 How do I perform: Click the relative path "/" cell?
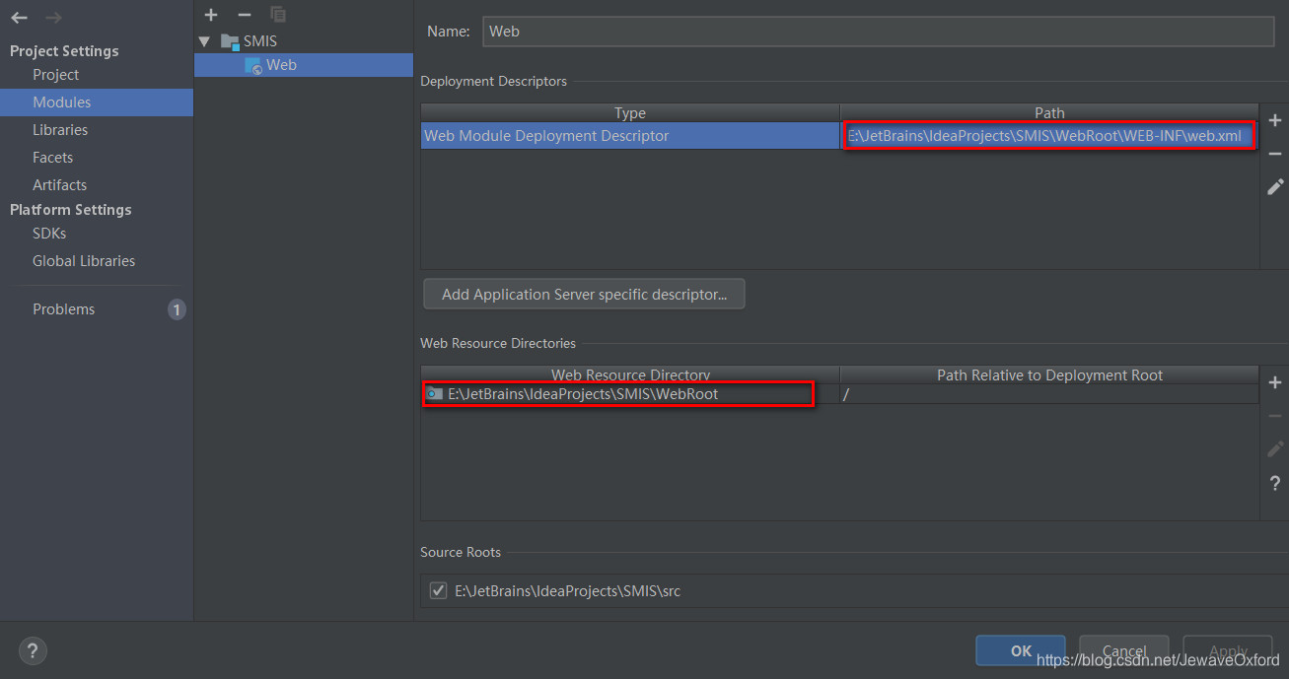tap(1049, 394)
